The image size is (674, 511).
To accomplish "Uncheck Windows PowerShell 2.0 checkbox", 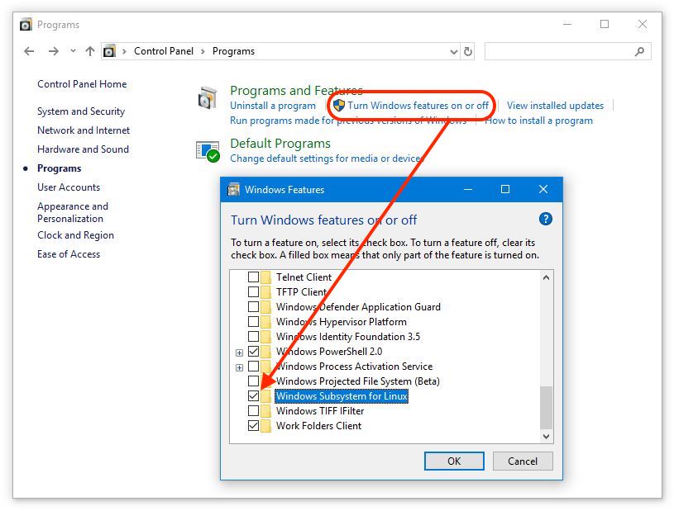I will pos(254,352).
